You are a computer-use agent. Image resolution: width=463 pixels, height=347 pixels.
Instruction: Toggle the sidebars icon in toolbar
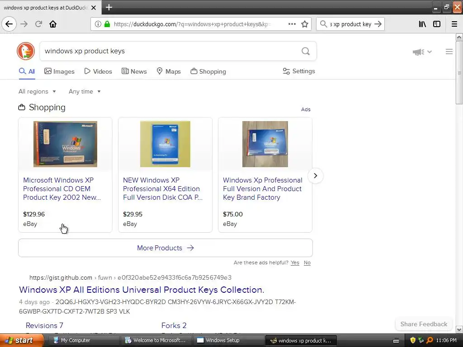coord(437,24)
